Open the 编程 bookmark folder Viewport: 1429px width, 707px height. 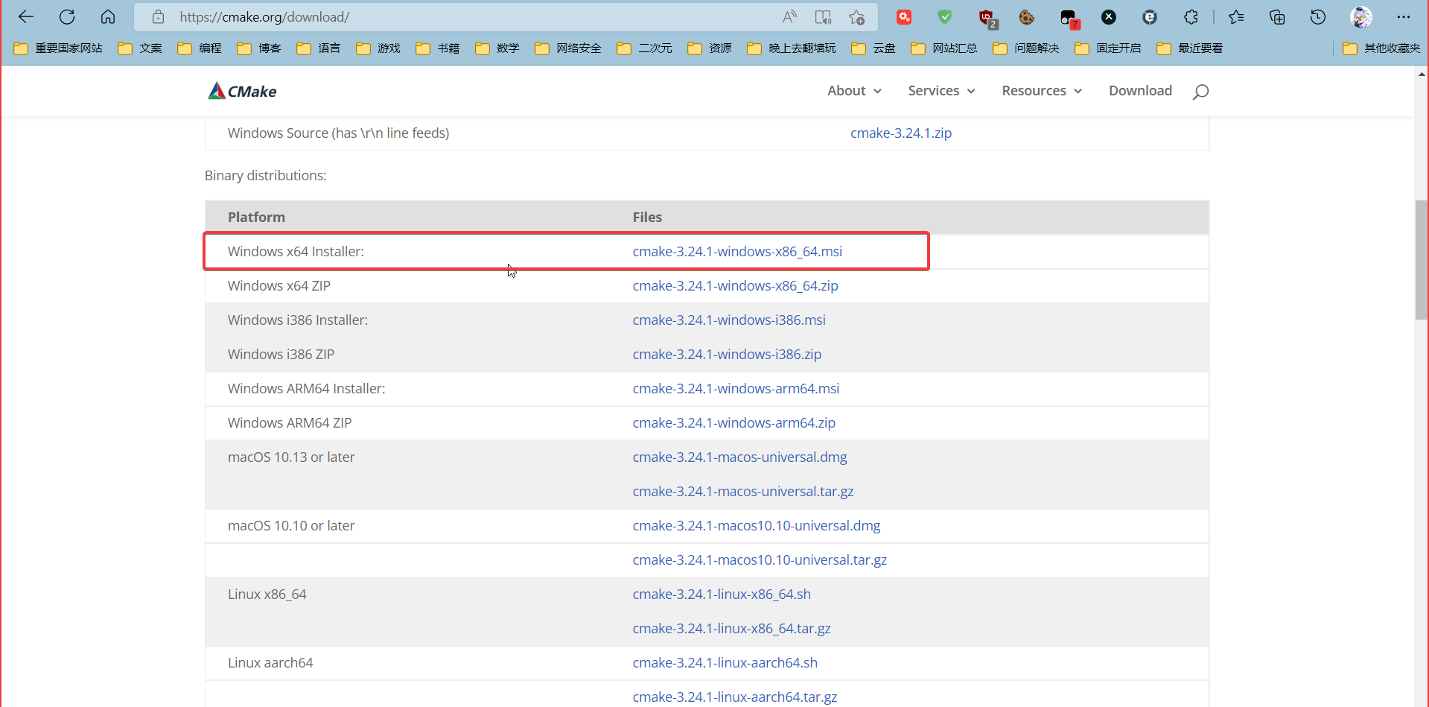[200, 48]
